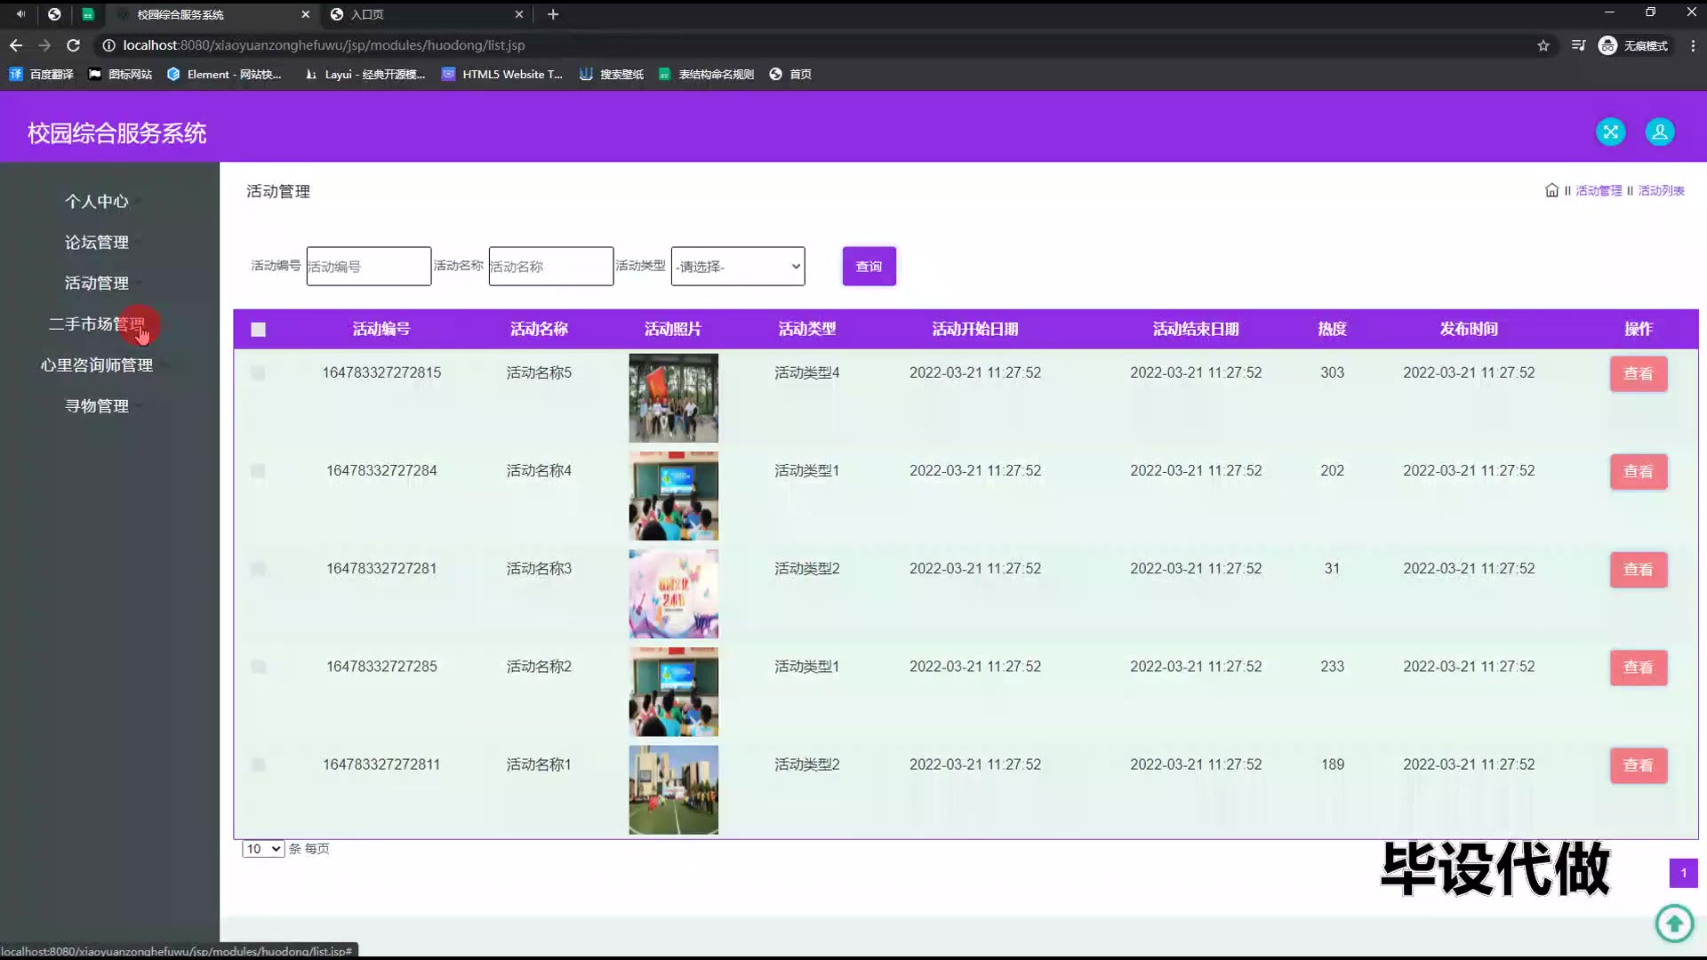Screen dimensions: 1707x960
Task: Select 二手市场管理 in sidebar menu
Action: pyautogui.click(x=97, y=324)
